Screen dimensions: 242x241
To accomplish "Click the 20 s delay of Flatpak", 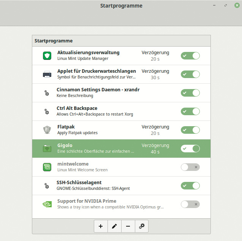I will pos(155,133).
